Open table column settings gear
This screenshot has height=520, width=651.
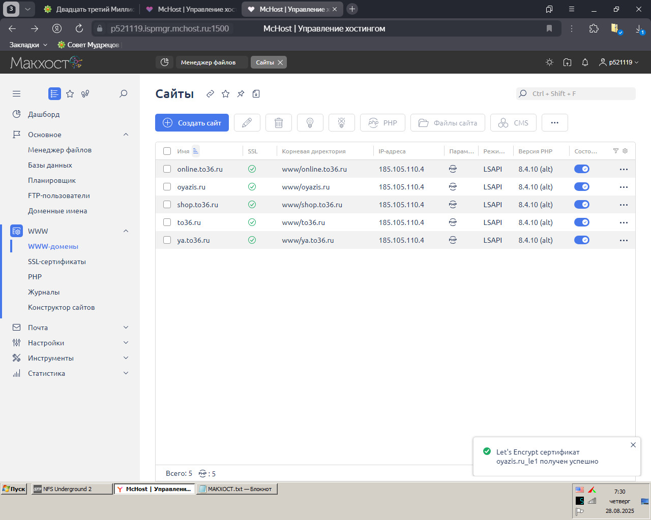click(x=625, y=151)
